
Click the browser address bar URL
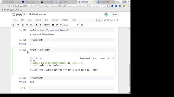pos(58,6)
